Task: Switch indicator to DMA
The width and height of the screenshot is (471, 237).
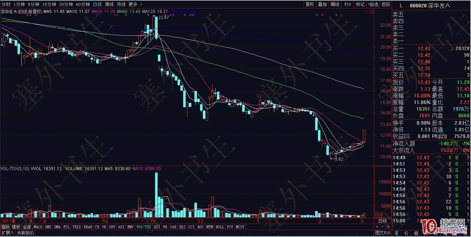Action: click(58, 227)
